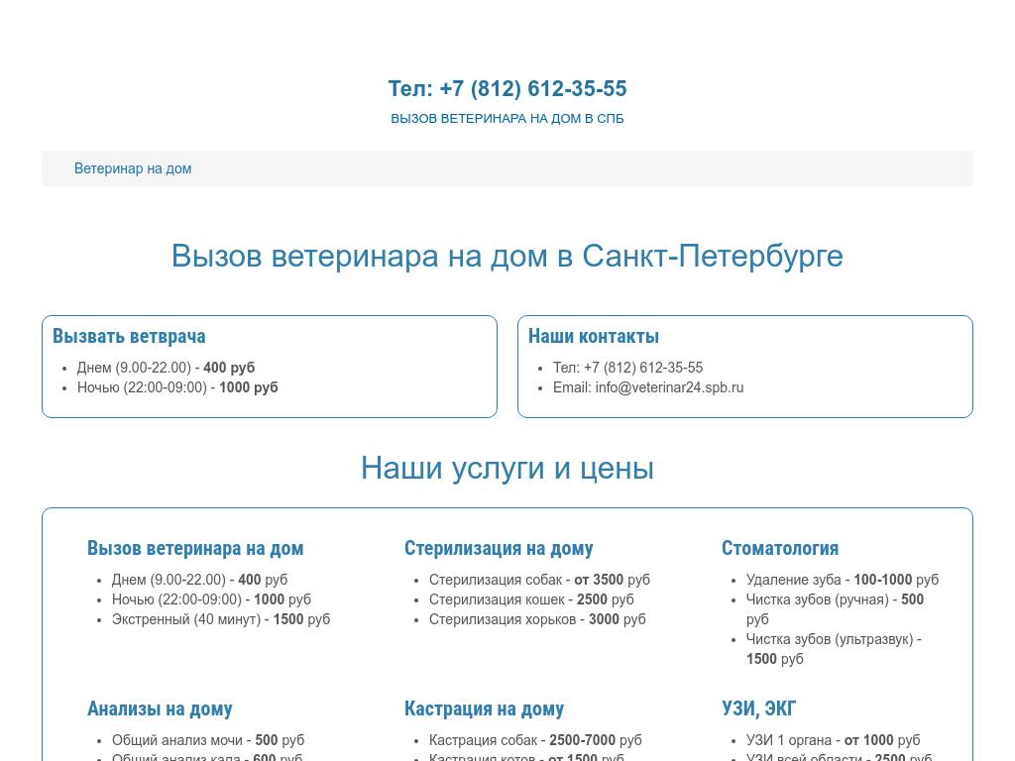Select the "Стерилизация собак" price entry
This screenshot has height=761, width=1015.
[535, 580]
